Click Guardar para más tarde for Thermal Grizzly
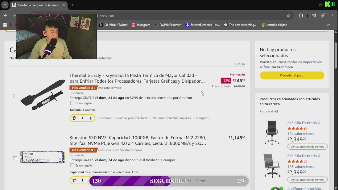This screenshot has height=190, width=338. click(132, 118)
